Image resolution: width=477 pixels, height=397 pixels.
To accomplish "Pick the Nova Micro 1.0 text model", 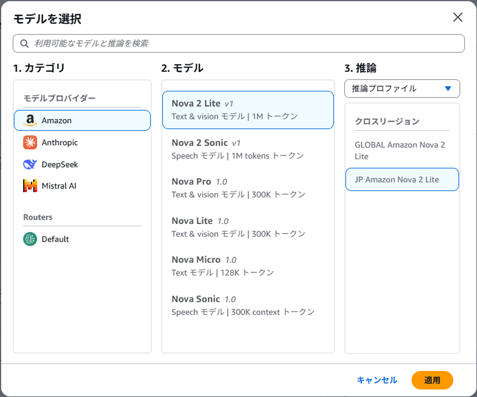I will click(x=248, y=266).
